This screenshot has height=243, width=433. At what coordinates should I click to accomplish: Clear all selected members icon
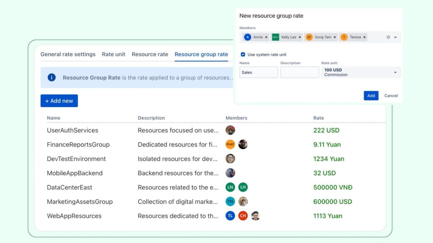tap(388, 37)
